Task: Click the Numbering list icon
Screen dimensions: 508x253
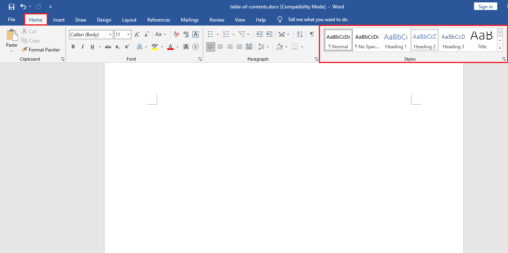Action: (226, 35)
